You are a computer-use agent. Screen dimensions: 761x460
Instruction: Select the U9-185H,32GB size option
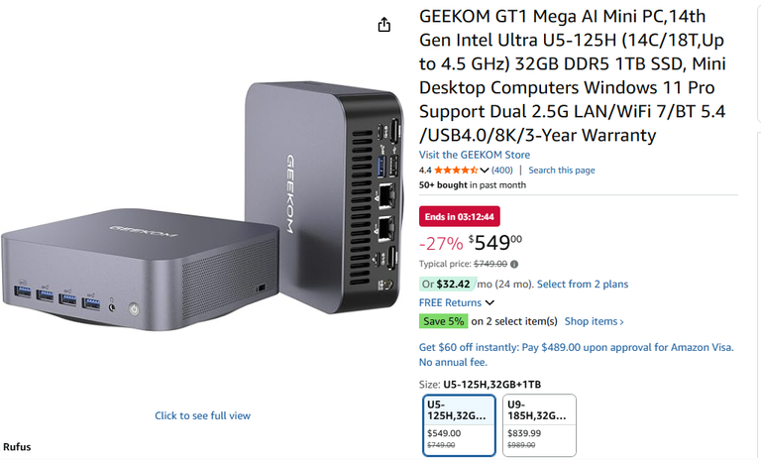pyautogui.click(x=539, y=425)
